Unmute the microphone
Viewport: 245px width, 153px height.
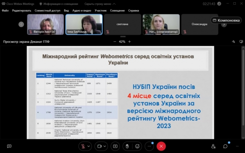83,146
